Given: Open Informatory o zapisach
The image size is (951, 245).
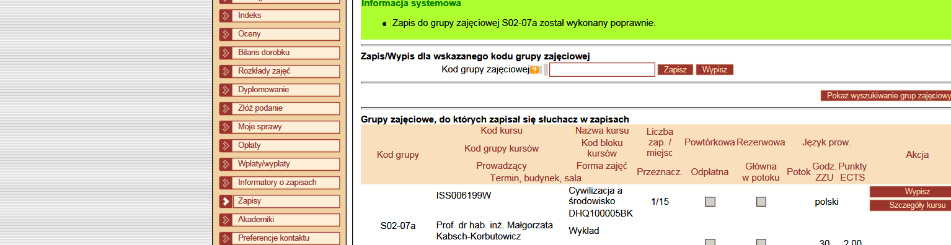Looking at the screenshot, I should point(286,183).
